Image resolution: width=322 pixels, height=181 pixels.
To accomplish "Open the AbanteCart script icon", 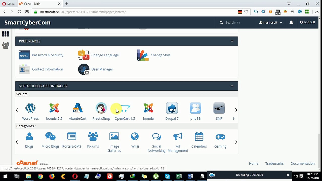I will point(77,108).
